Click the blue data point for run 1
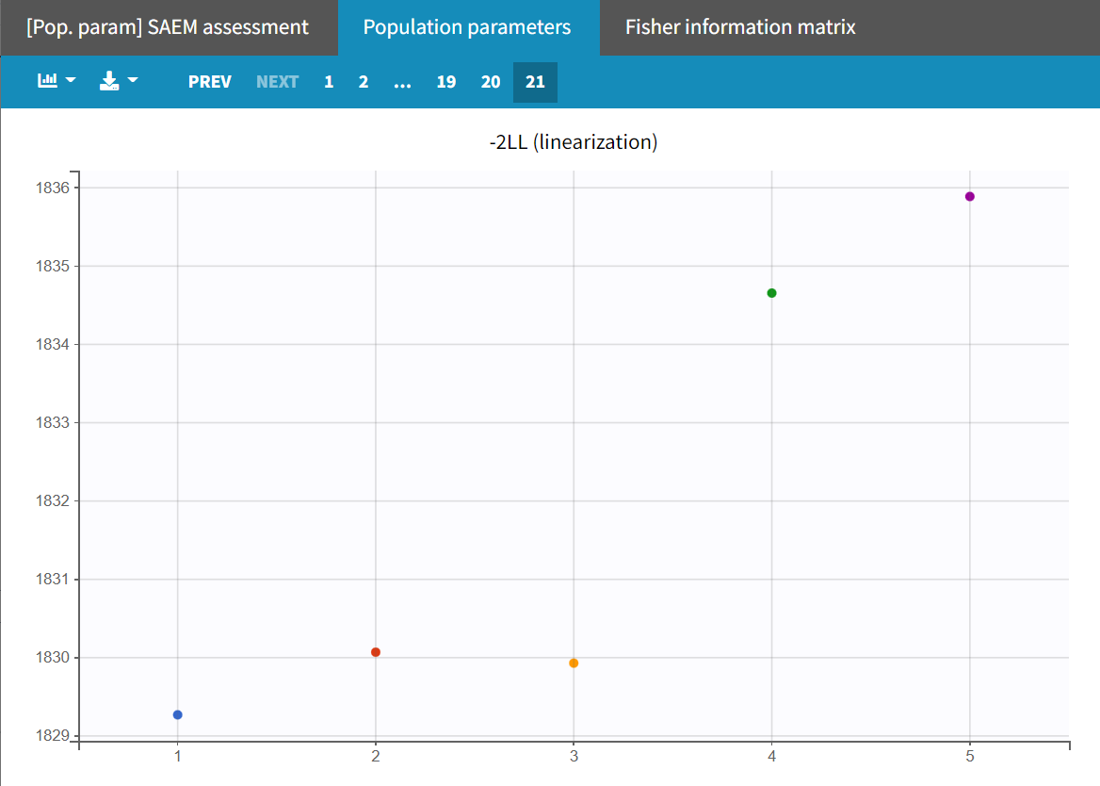 click(x=178, y=714)
